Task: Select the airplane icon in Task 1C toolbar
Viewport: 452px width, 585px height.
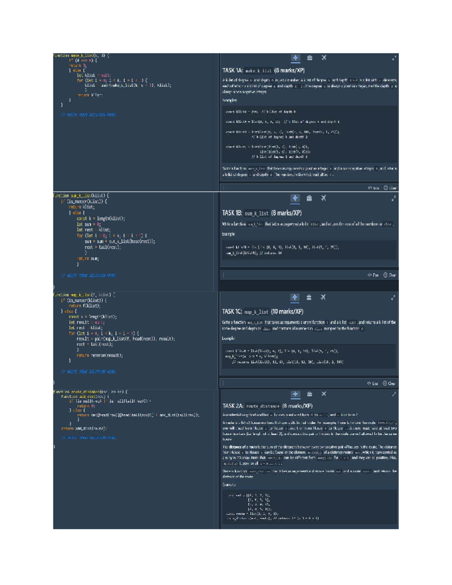Action: click(323, 297)
